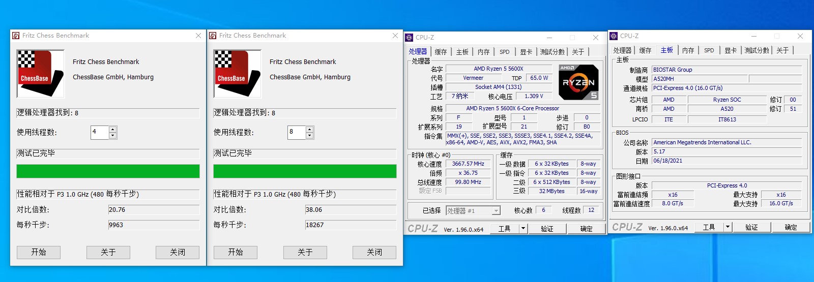Open 显卡 tab in CPU-Z processor window

[x=526, y=52]
